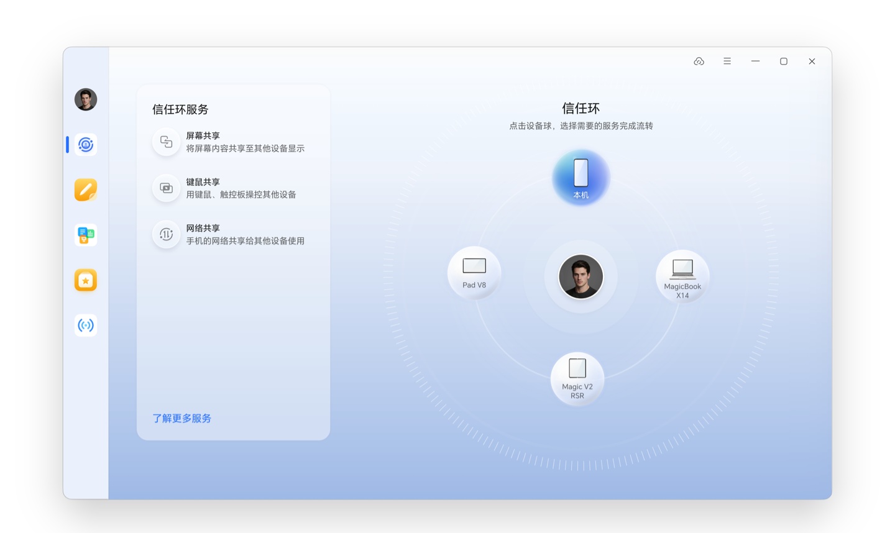Open the blue broadcast signal icon in the sidebar
The width and height of the screenshot is (895, 533).
86,326
